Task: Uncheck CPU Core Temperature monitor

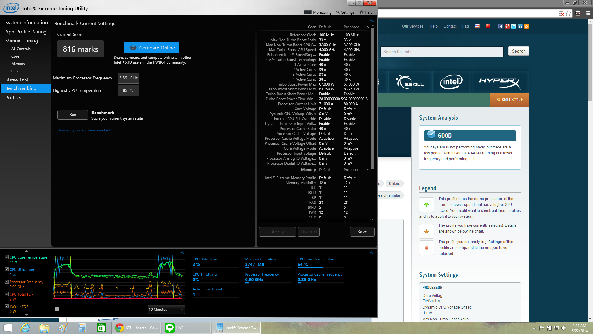Action: click(6, 257)
